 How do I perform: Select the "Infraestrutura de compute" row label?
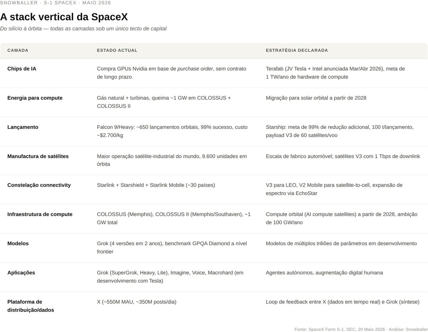click(x=40, y=214)
